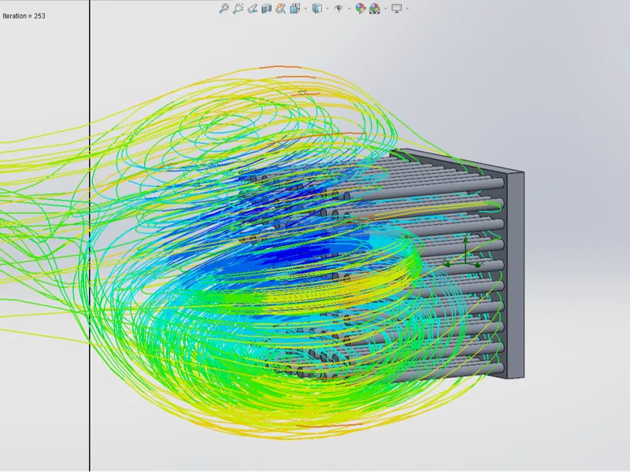Expand the Display Style dropdown arrow

[x=328, y=9]
